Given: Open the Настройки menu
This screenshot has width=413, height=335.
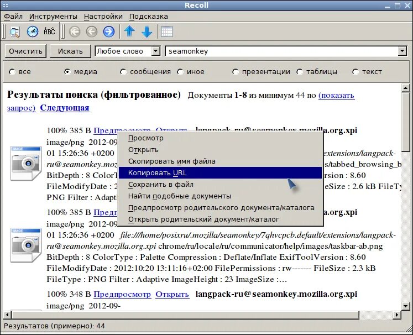Looking at the screenshot, I should point(103,17).
